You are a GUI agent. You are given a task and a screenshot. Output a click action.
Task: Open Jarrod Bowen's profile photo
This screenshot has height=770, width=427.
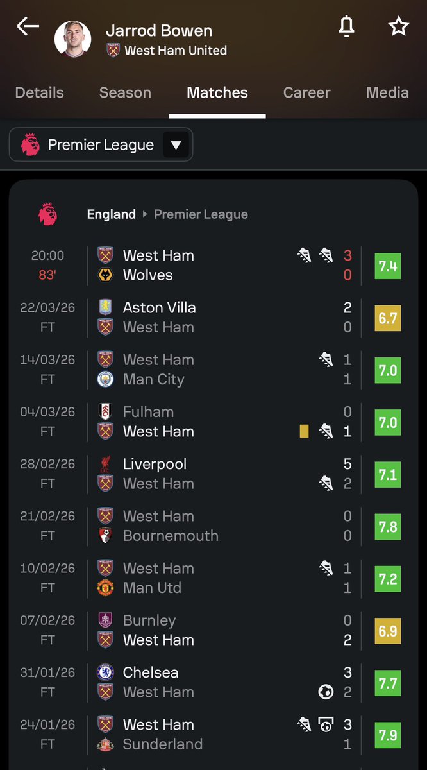click(72, 40)
